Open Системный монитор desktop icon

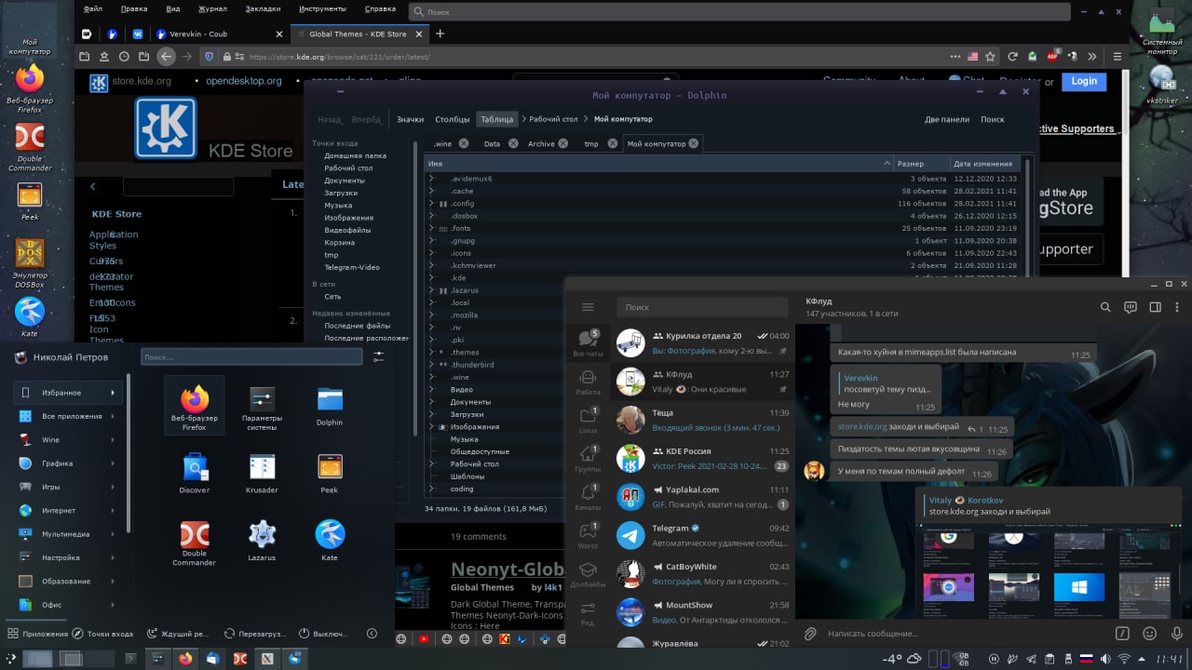[x=1162, y=30]
